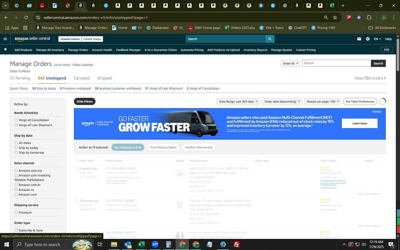Open the tab search dropdown arrow
Screen dimensions: 400x250
coord(5,6)
